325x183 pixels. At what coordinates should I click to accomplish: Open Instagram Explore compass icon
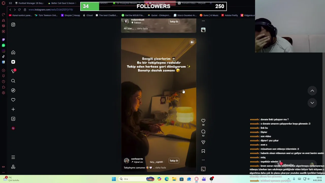click(13, 90)
